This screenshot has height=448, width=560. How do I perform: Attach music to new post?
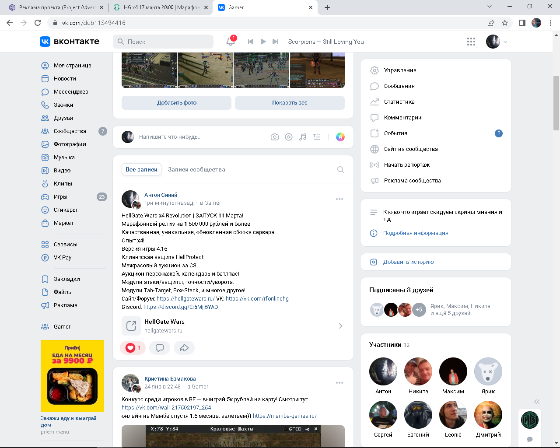303,137
